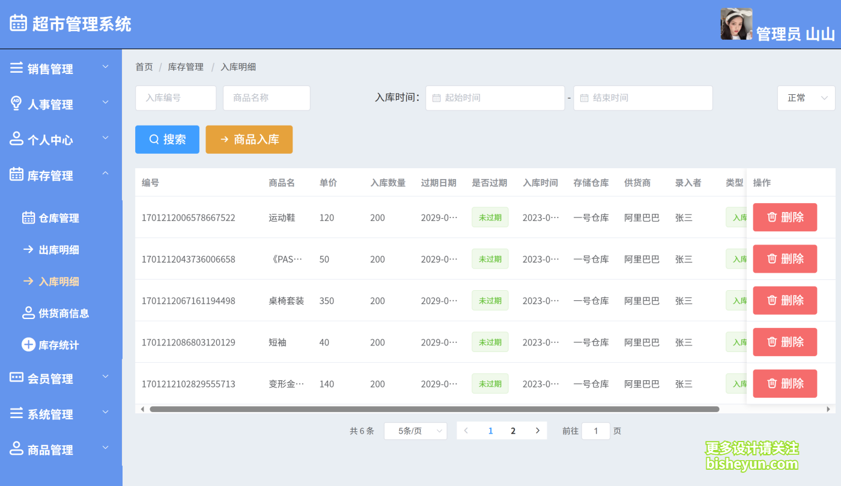Click the 销售管理 menu icon
Viewport: 841px width, 486px height.
[x=16, y=68]
